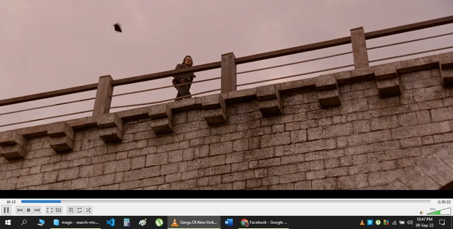453x229 pixels.
Task: Open uTorrent from taskbar
Action: click(159, 222)
